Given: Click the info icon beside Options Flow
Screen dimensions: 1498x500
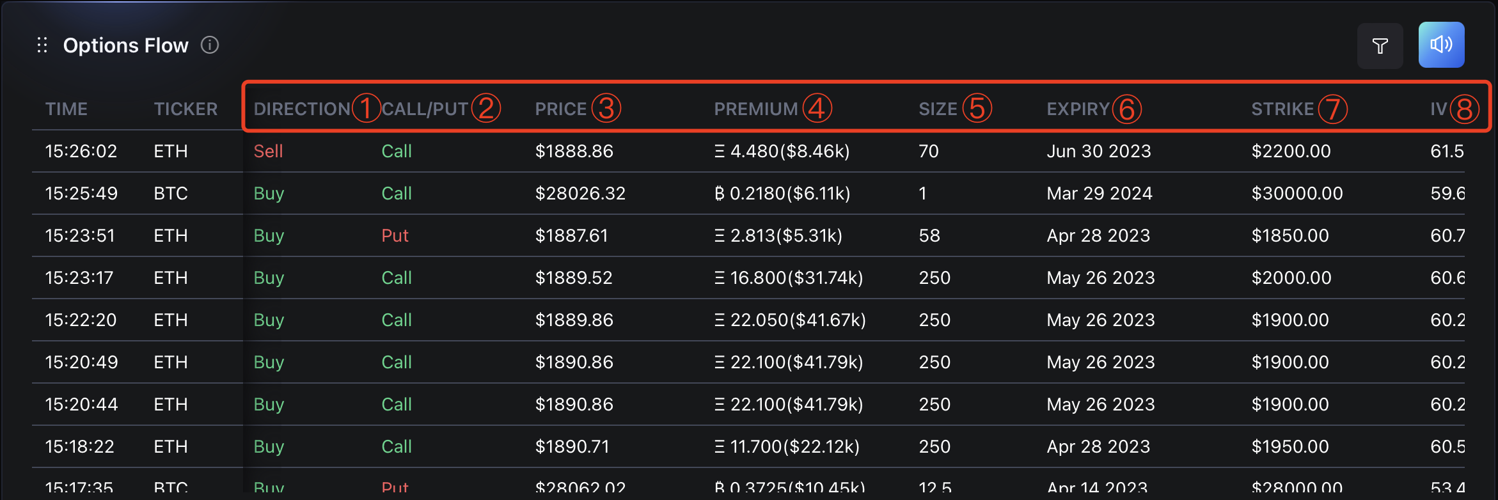Looking at the screenshot, I should (x=210, y=45).
